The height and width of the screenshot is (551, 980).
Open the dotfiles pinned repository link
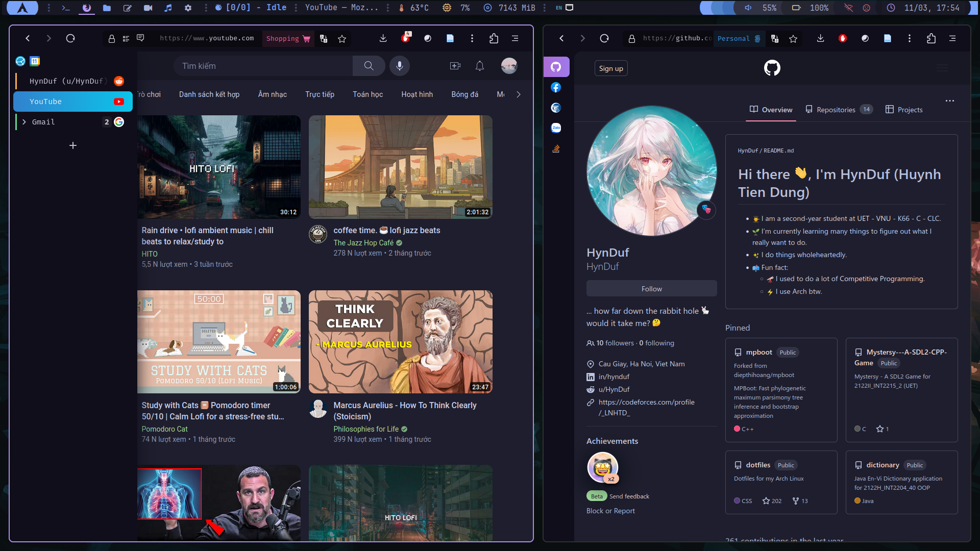click(x=758, y=465)
